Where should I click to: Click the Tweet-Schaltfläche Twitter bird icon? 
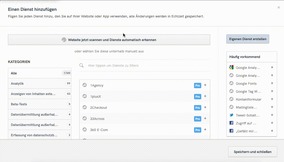point(231,115)
